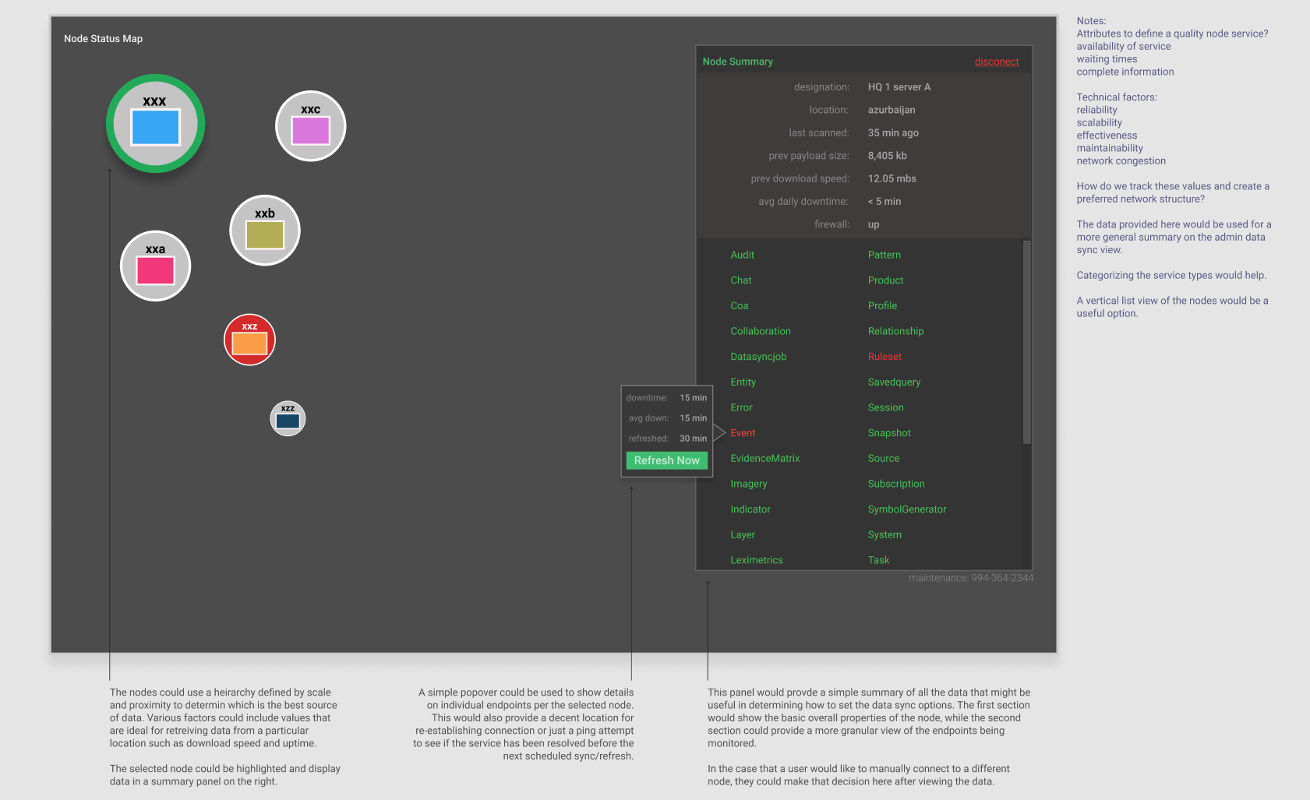1310x800 pixels.
Task: Toggle the Audit endpoint status
Action: pos(741,255)
